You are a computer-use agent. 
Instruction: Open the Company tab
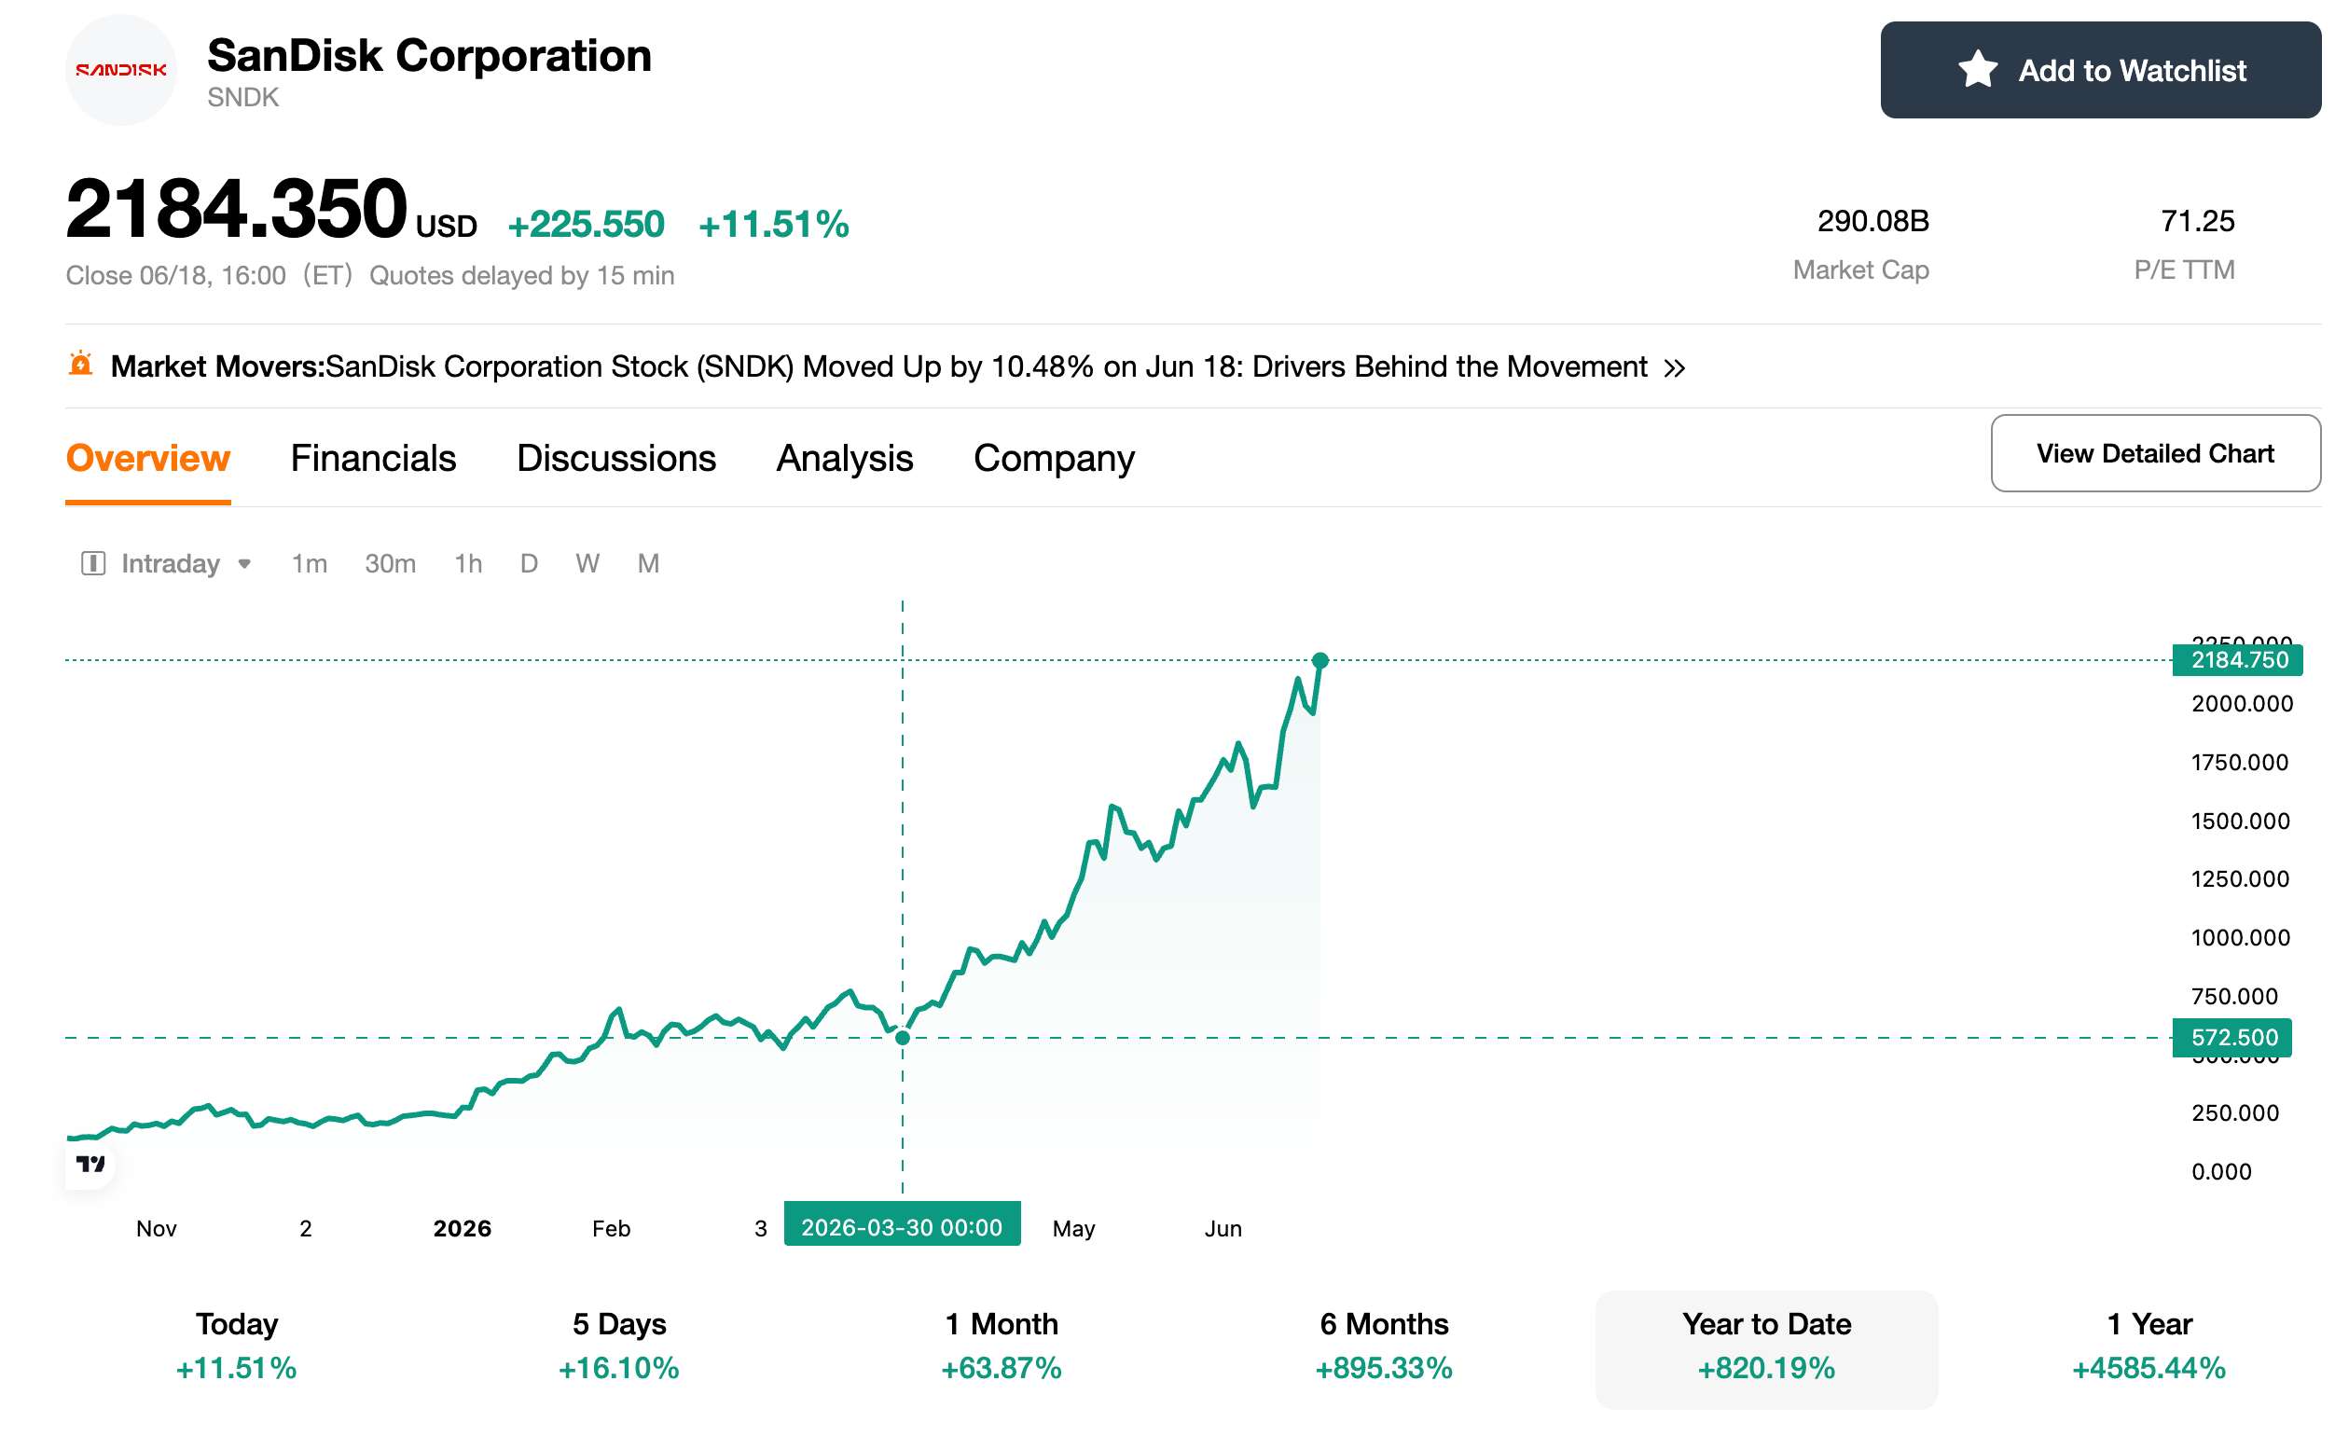click(1054, 459)
